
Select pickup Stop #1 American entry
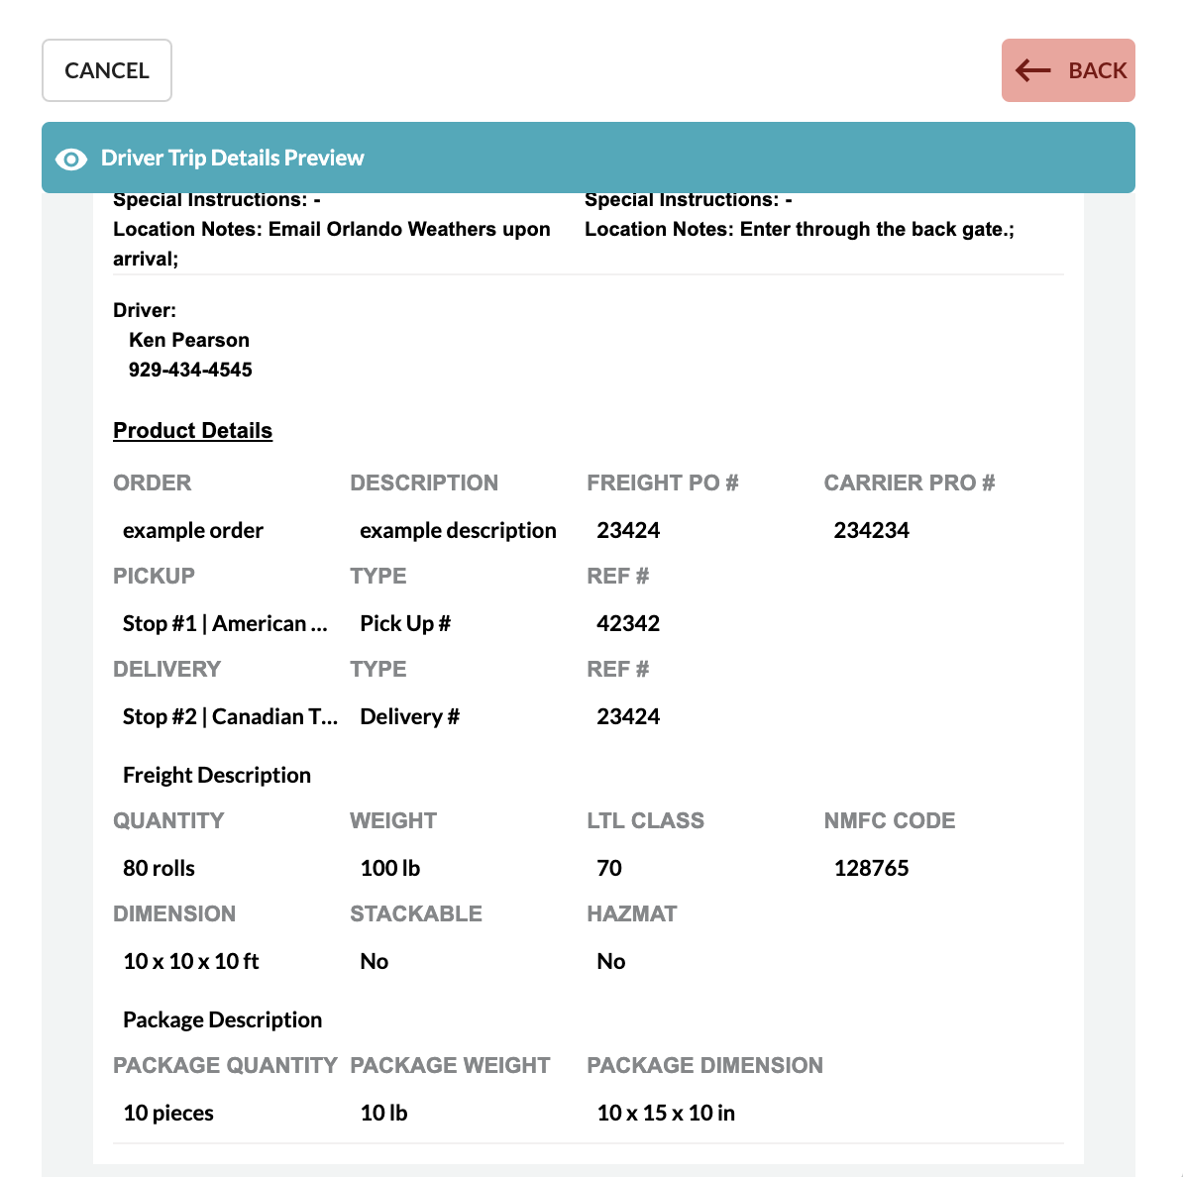click(225, 623)
